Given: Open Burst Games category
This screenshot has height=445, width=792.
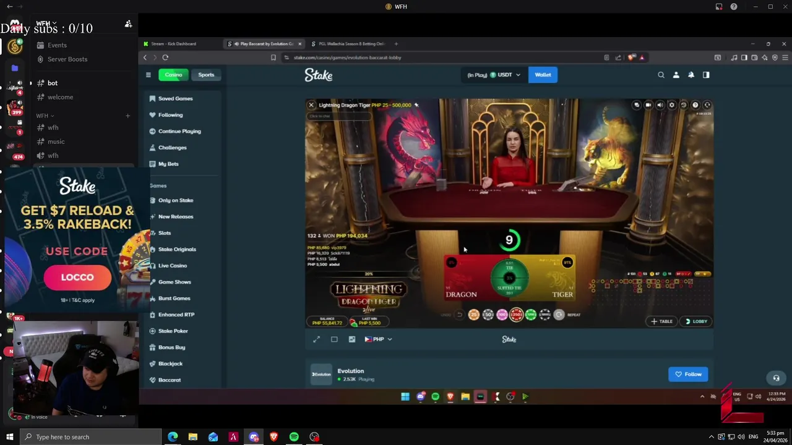Looking at the screenshot, I should (x=174, y=299).
